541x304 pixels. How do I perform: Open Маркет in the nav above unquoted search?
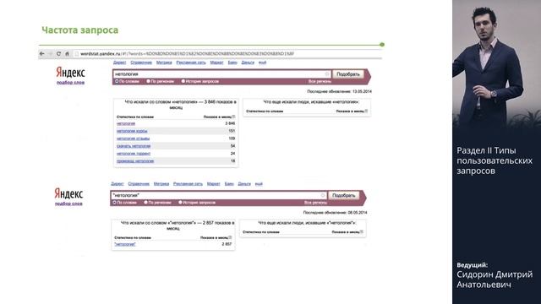click(216, 62)
